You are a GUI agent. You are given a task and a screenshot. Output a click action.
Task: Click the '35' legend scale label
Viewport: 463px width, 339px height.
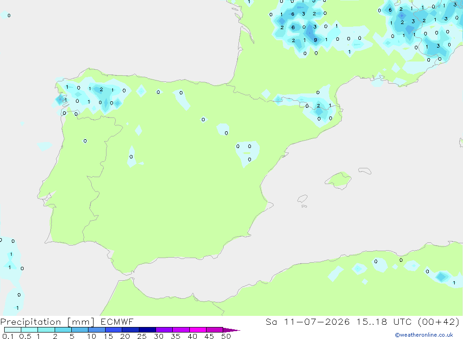tap(175, 336)
